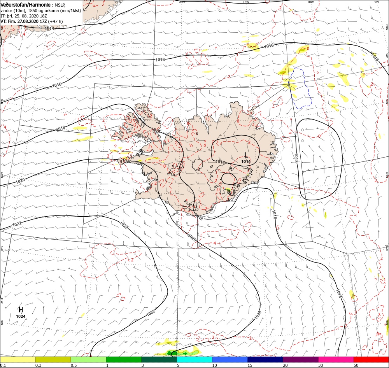Image resolution: width=389 pixels, height=368 pixels.
Task: Click the Veðurstofan/Harmonie title text
Action: pyautogui.click(x=26, y=5)
